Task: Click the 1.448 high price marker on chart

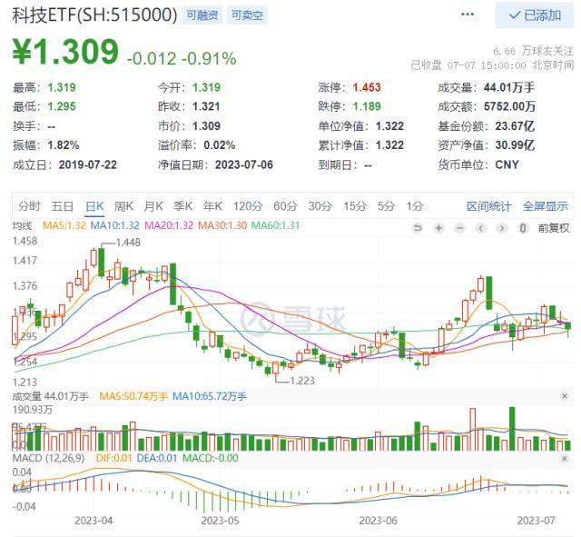Action: coord(128,243)
